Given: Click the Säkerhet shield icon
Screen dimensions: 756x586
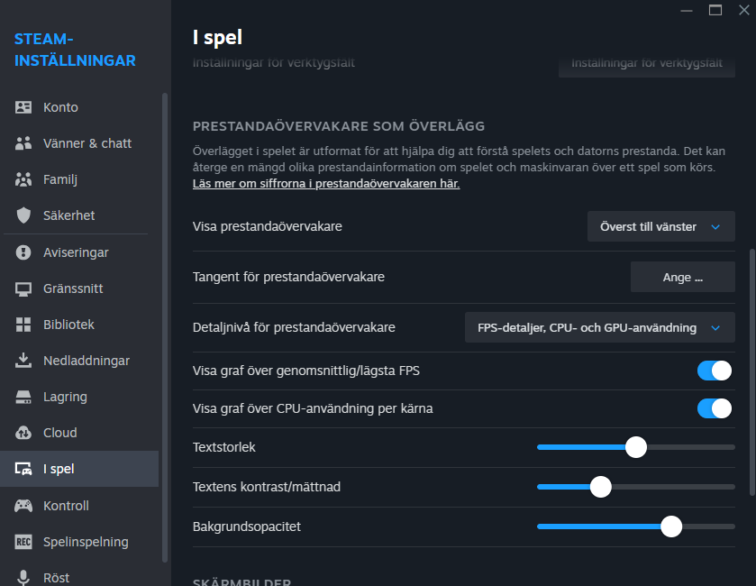Looking at the screenshot, I should [x=23, y=215].
